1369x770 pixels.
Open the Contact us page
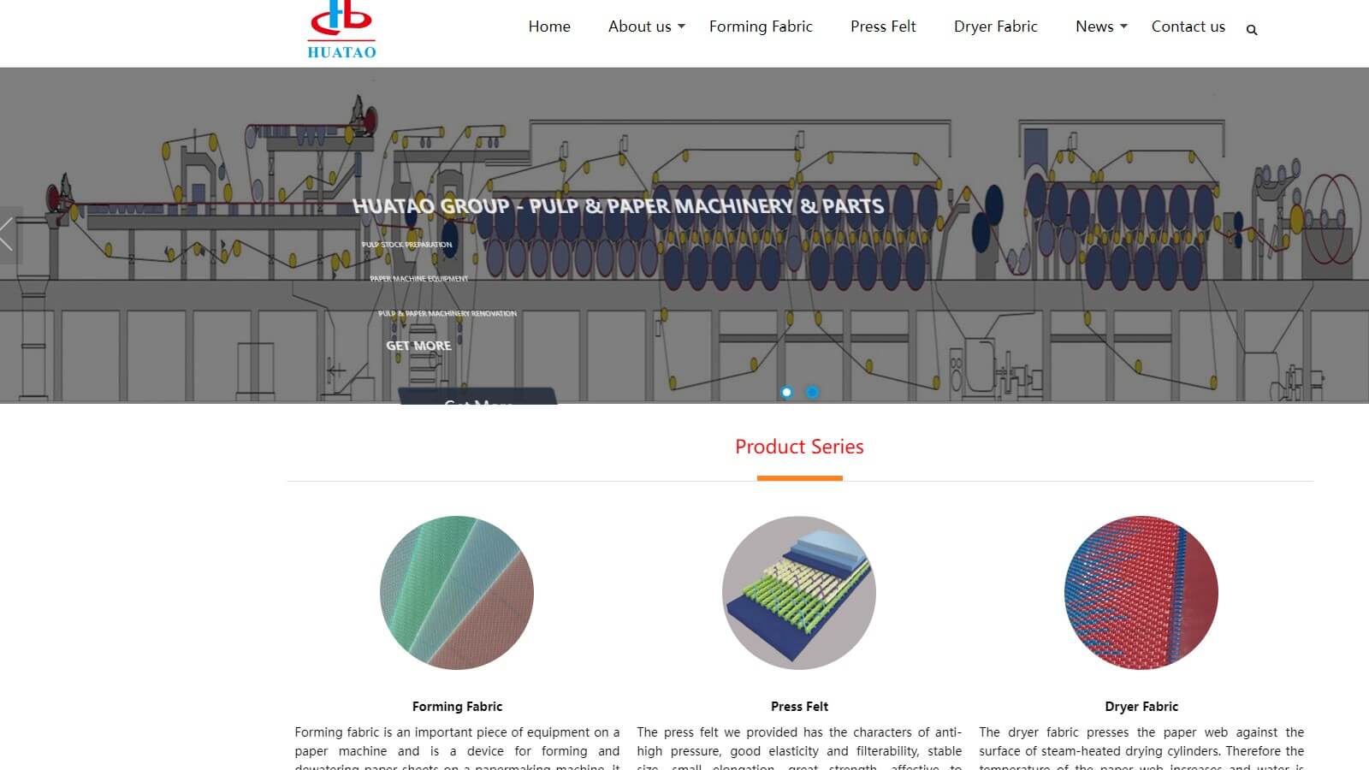(x=1188, y=27)
